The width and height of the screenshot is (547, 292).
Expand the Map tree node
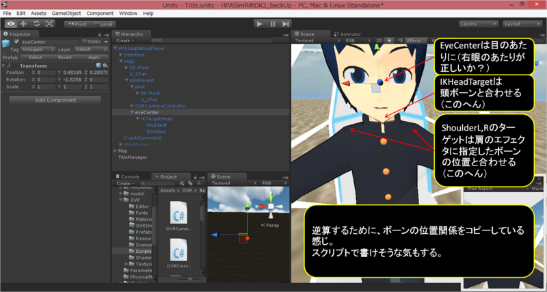point(116,150)
